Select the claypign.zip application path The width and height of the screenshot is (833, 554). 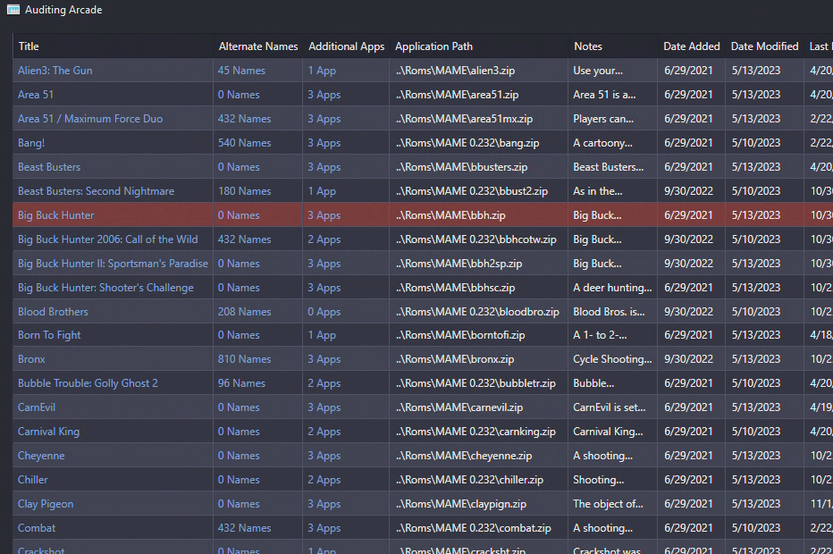461,504
